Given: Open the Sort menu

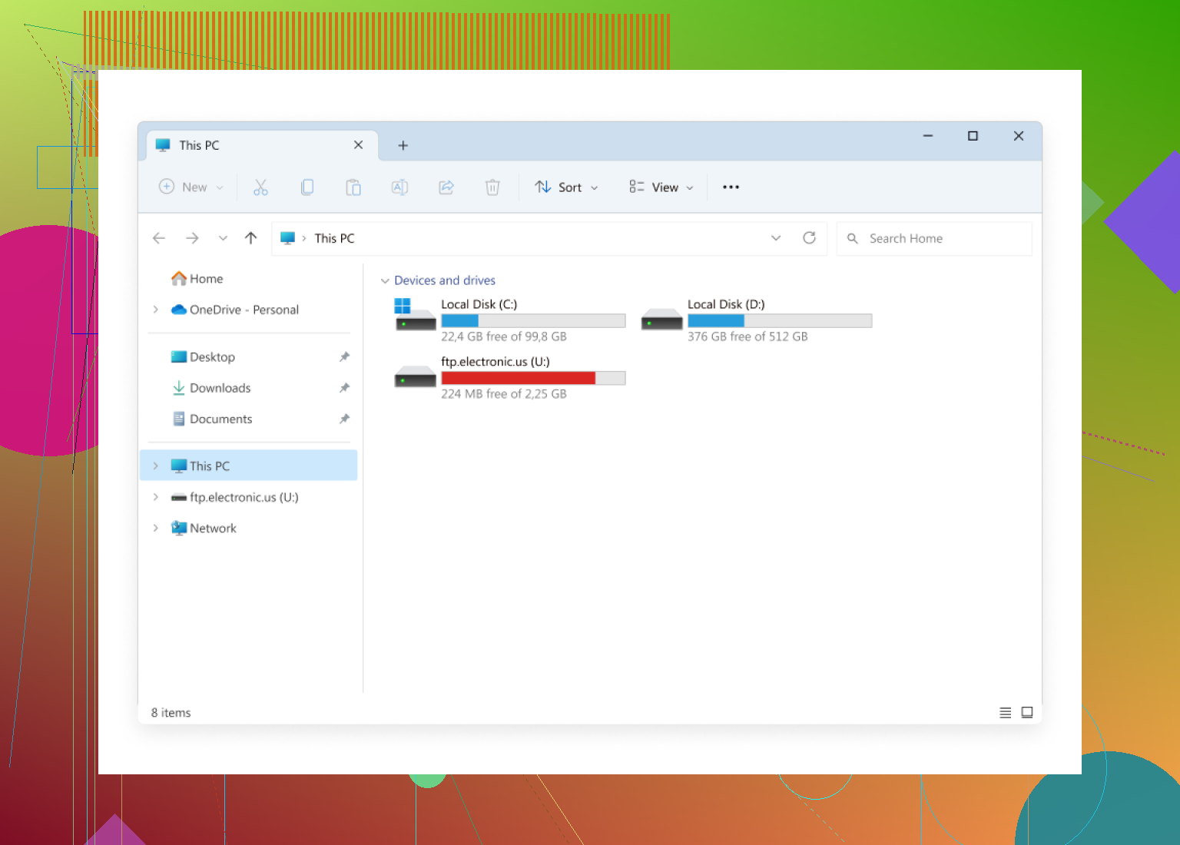Looking at the screenshot, I should [x=567, y=187].
